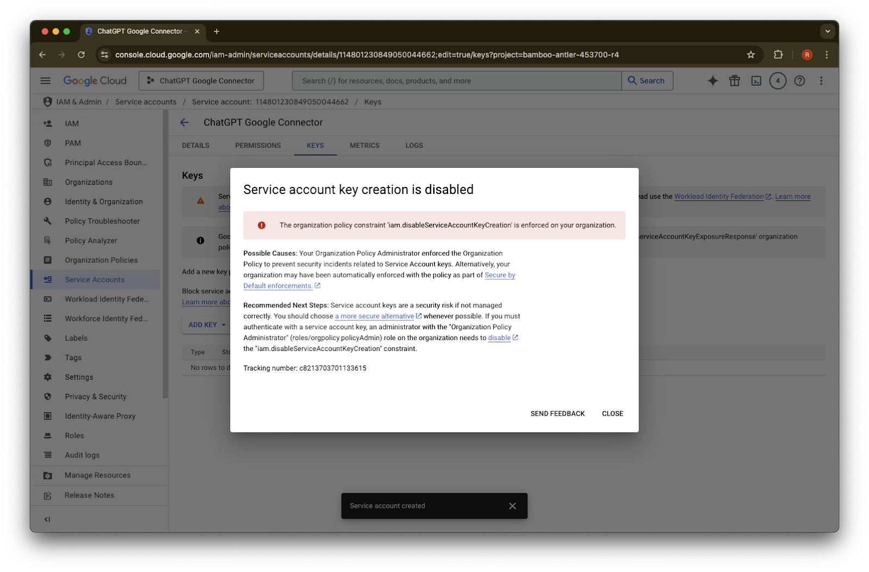Select Service Accounts in sidebar

[x=95, y=280]
